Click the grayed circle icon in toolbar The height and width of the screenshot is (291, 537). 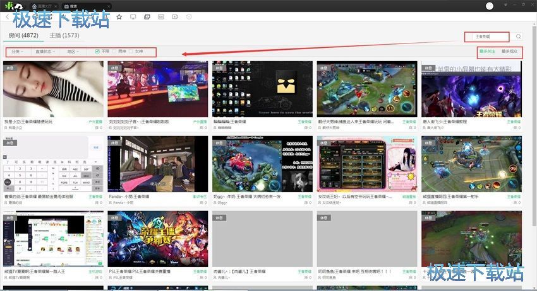[189, 17]
